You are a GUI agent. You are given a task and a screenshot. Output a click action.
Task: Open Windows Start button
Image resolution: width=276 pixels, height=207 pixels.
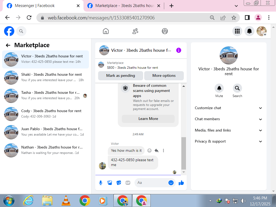tap(9, 201)
